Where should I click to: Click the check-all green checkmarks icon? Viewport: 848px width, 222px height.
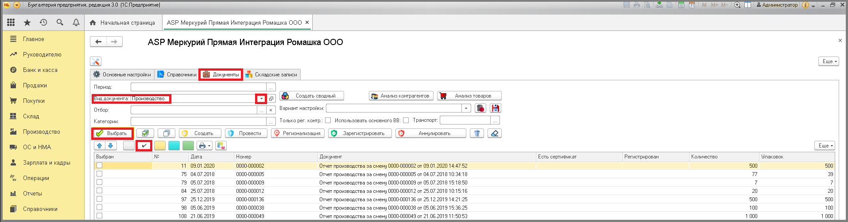[x=145, y=133]
